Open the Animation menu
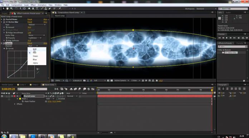Viewport: 249px width, 138px height. [42, 5]
